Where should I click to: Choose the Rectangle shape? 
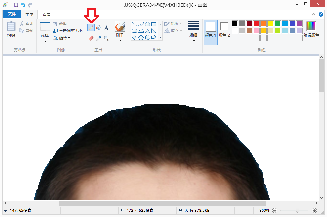pyautogui.click(x=154, y=24)
